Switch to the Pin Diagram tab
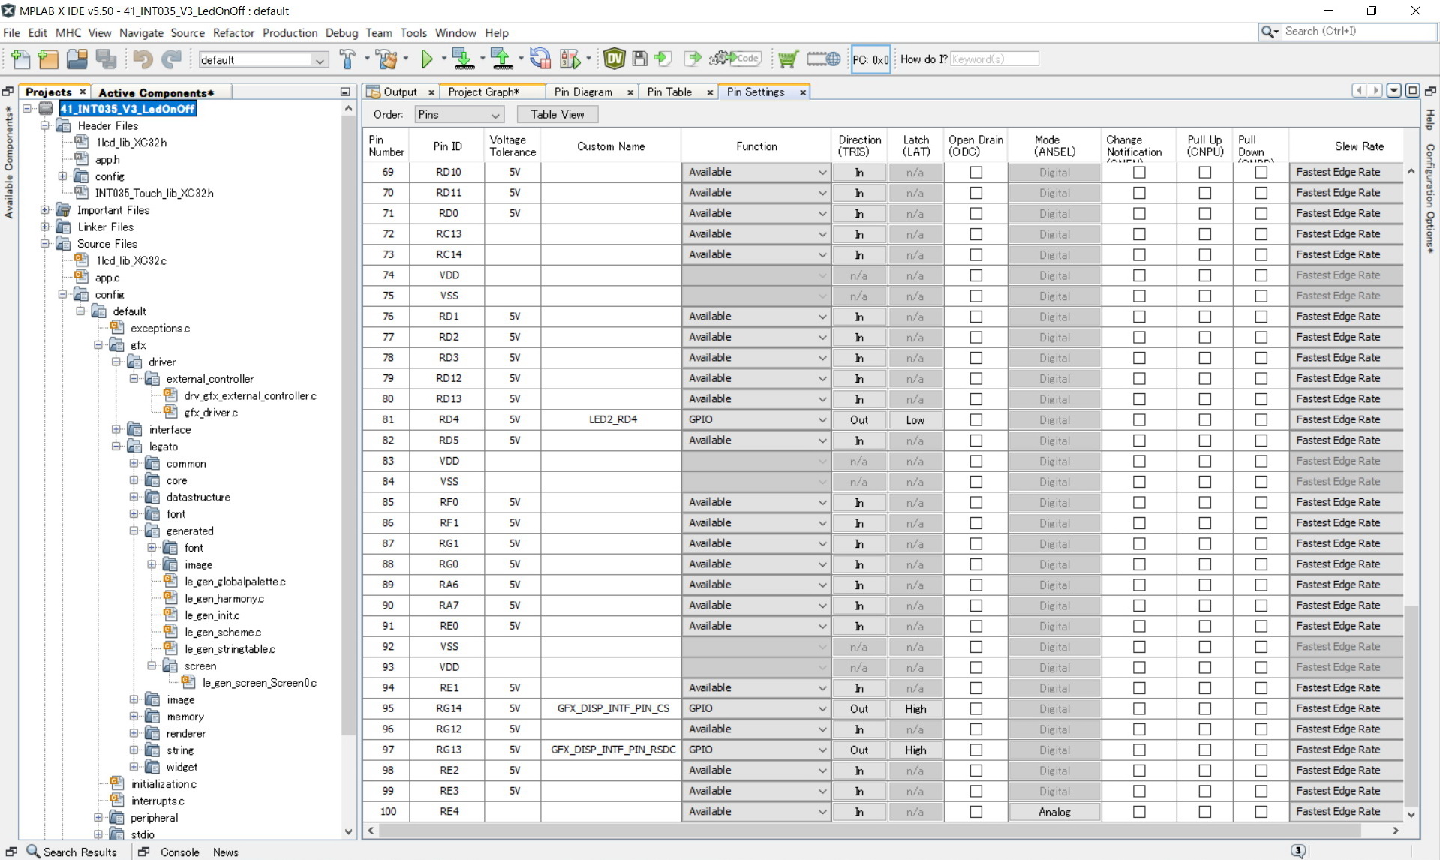The width and height of the screenshot is (1440, 860). [x=583, y=92]
